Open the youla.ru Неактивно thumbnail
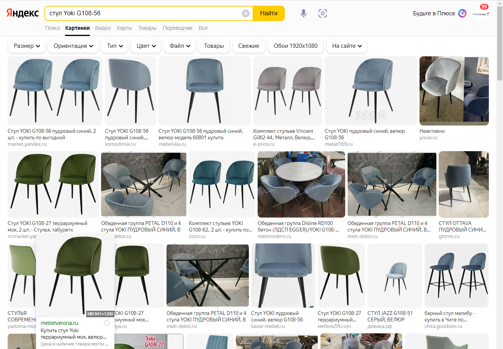The image size is (503, 349). (454, 91)
